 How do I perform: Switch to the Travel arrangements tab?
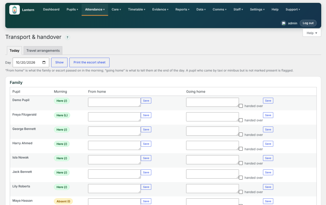[x=43, y=51]
